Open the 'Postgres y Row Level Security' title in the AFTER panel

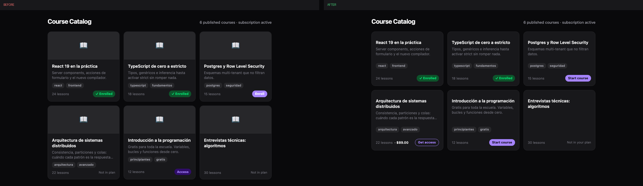(558, 43)
